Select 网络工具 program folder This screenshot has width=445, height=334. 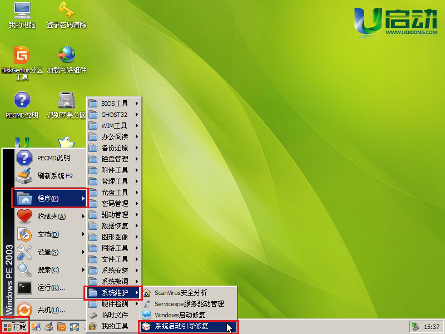click(114, 248)
